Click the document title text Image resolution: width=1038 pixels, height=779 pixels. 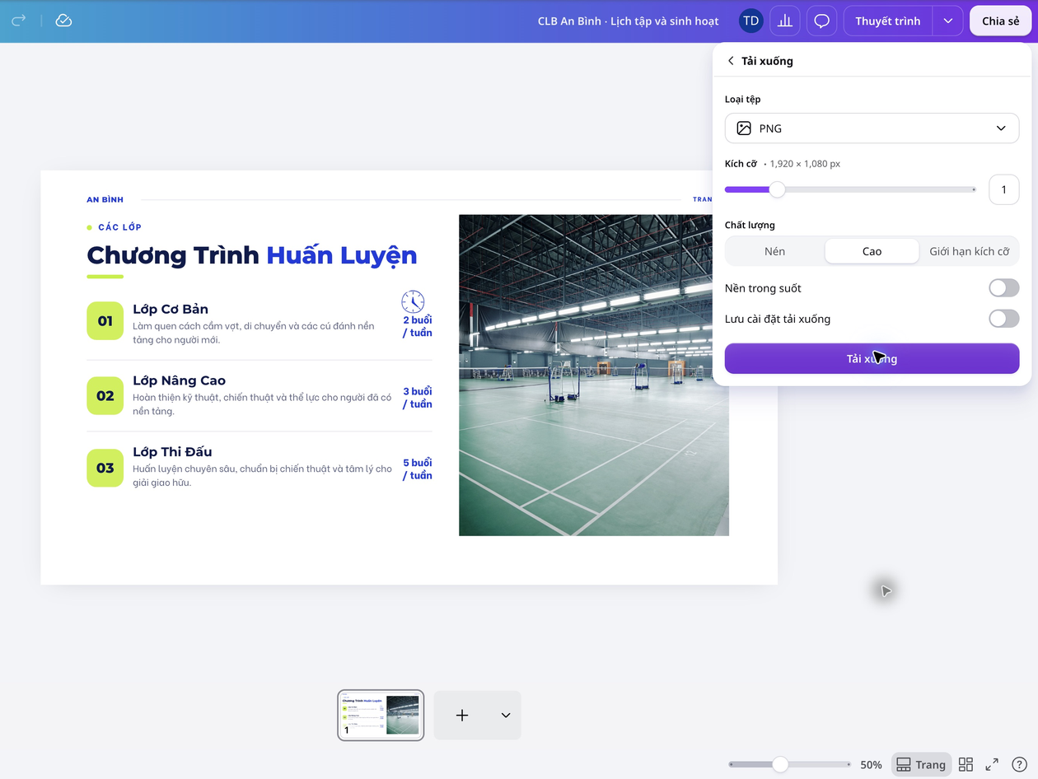628,21
